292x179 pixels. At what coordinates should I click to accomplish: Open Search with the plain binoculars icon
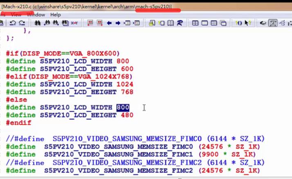tap(38, 23)
